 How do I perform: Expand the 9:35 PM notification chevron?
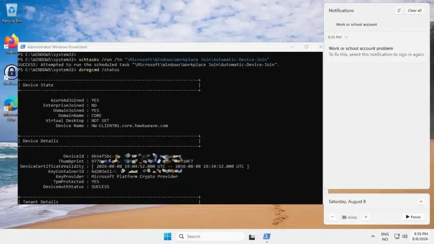346,37
